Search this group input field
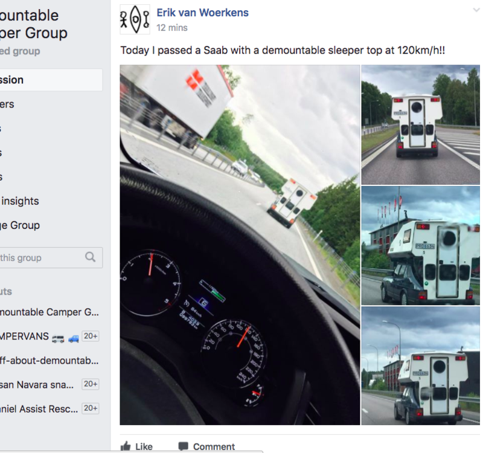The width and height of the screenshot is (483, 453). tap(51, 258)
